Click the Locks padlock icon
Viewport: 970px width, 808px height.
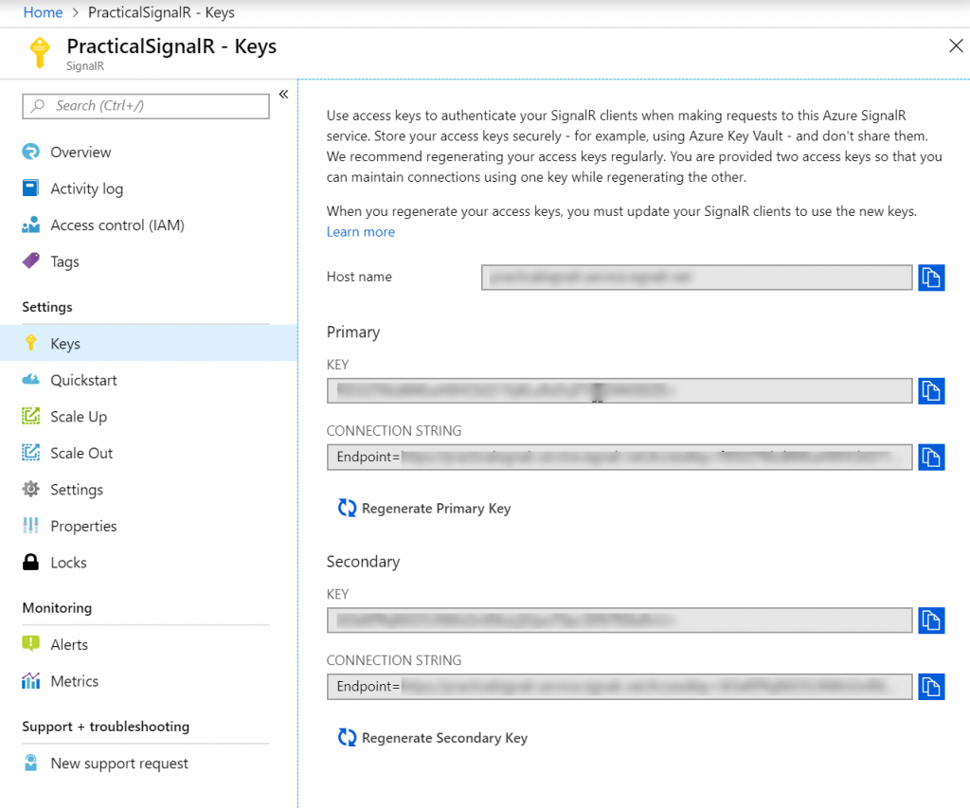31,562
